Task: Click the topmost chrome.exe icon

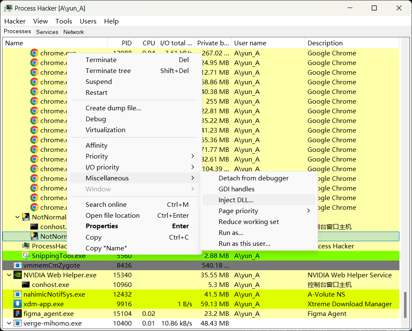Action: (34, 53)
